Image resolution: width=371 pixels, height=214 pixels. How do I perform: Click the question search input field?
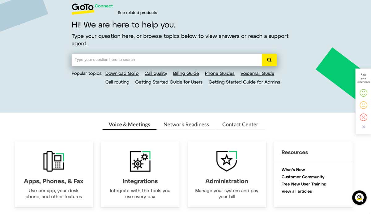point(167,60)
